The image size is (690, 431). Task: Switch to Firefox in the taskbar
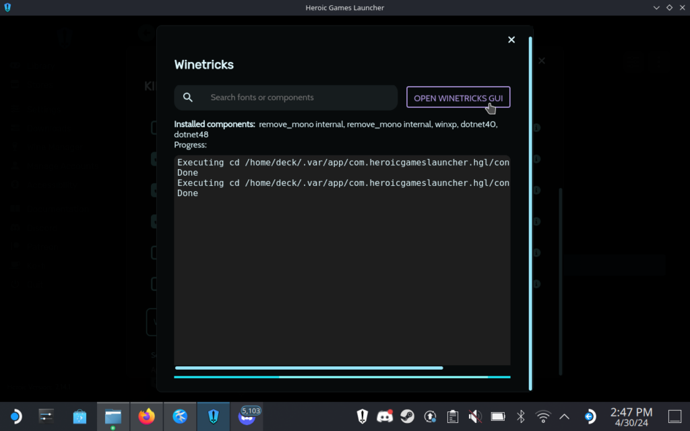[x=146, y=416]
